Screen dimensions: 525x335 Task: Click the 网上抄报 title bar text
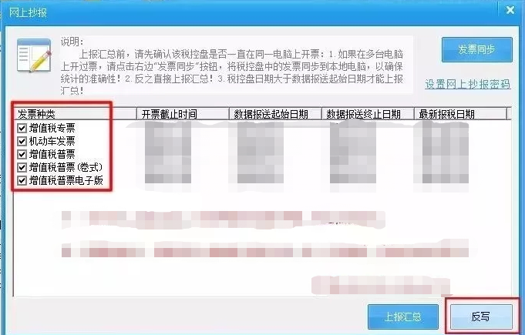pyautogui.click(x=28, y=12)
